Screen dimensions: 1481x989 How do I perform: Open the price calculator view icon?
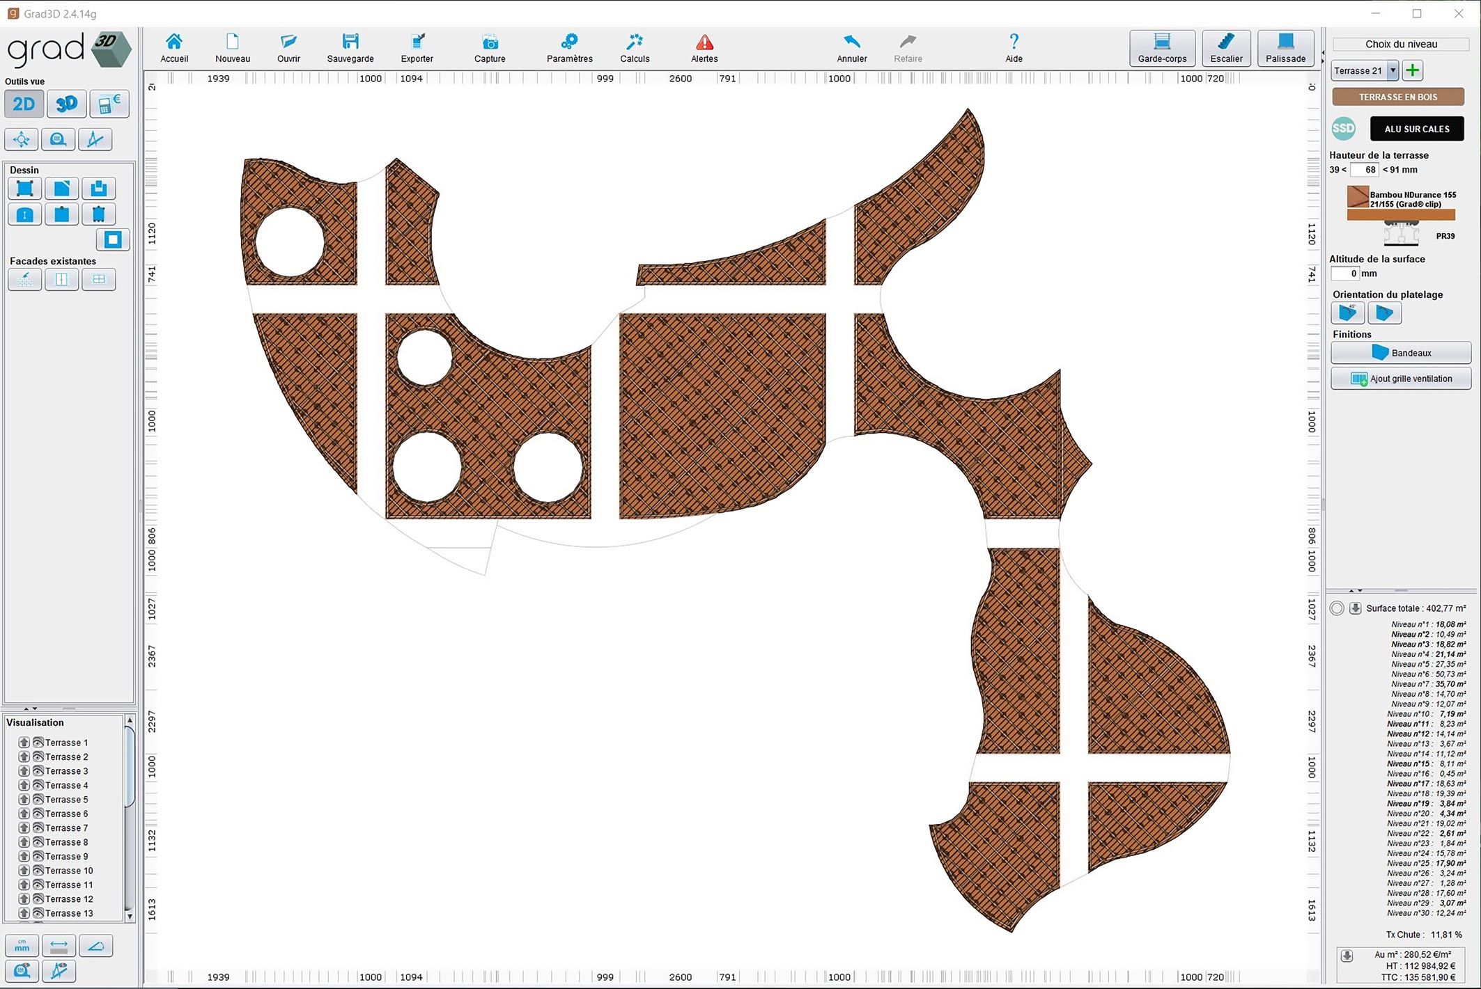coord(109,104)
